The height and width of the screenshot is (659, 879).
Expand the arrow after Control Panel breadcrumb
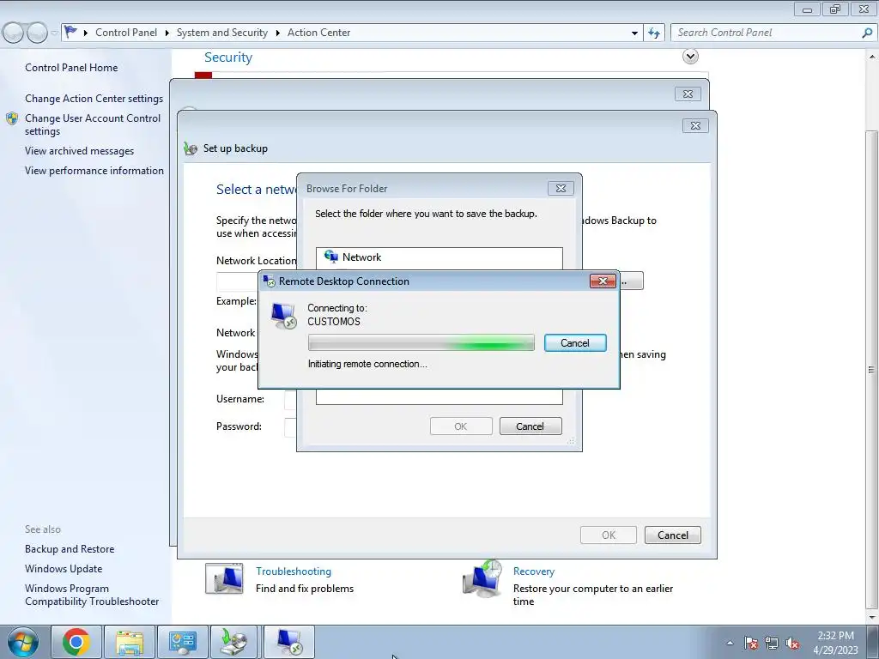pyautogui.click(x=167, y=33)
